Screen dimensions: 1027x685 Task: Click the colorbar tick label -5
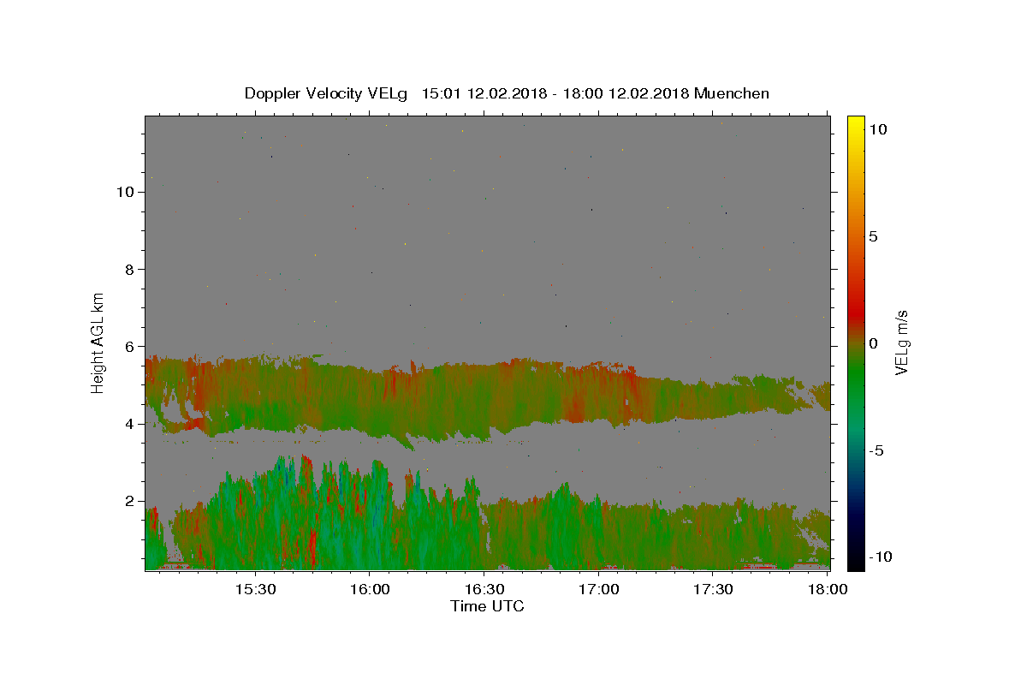tap(876, 450)
